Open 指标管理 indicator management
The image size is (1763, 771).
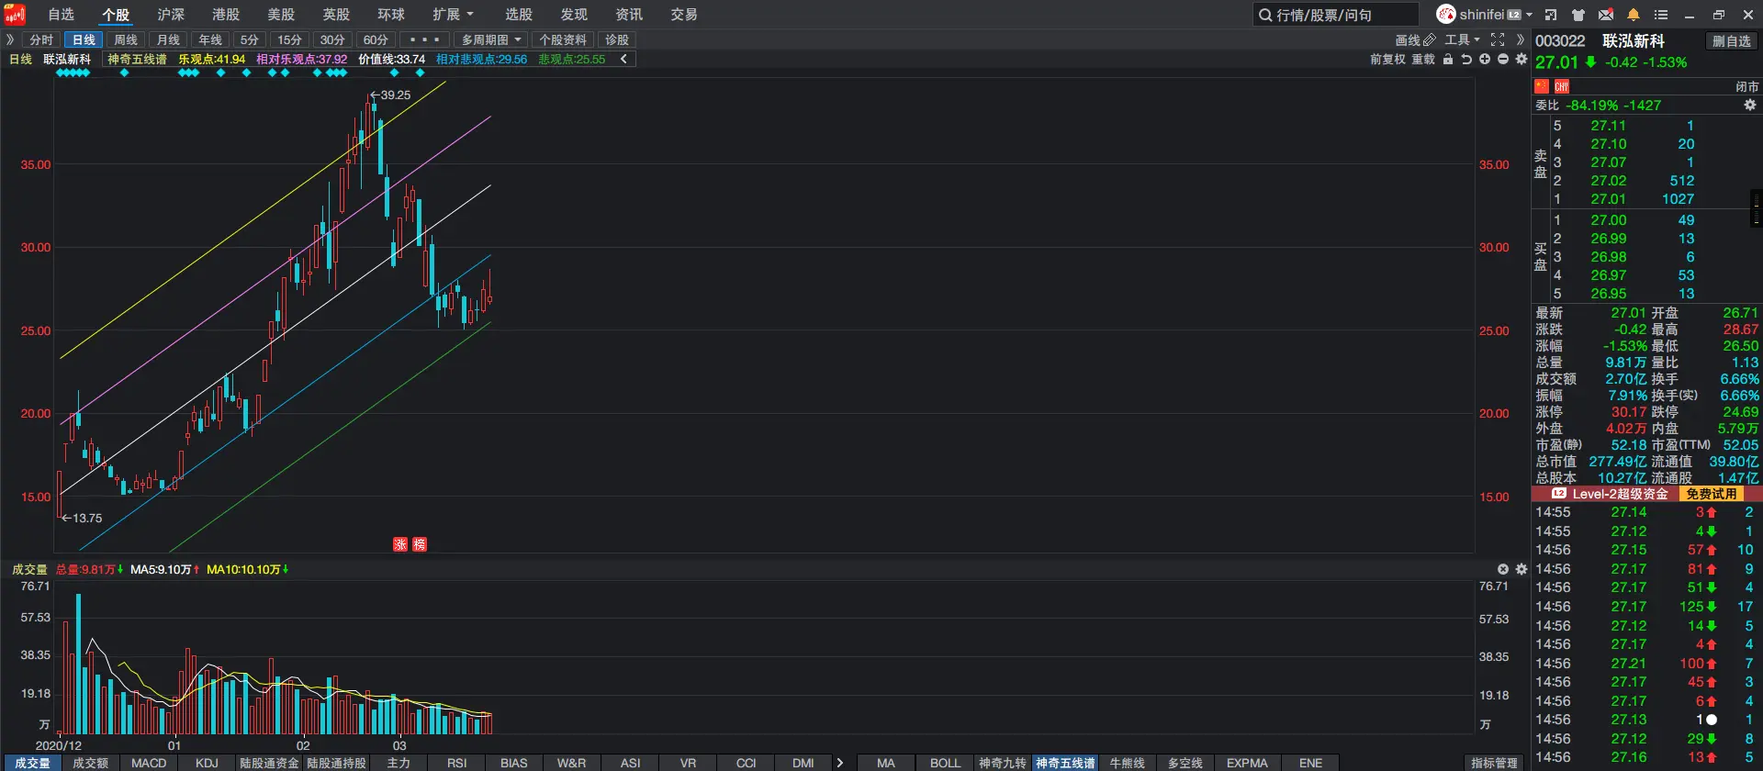1494,763
